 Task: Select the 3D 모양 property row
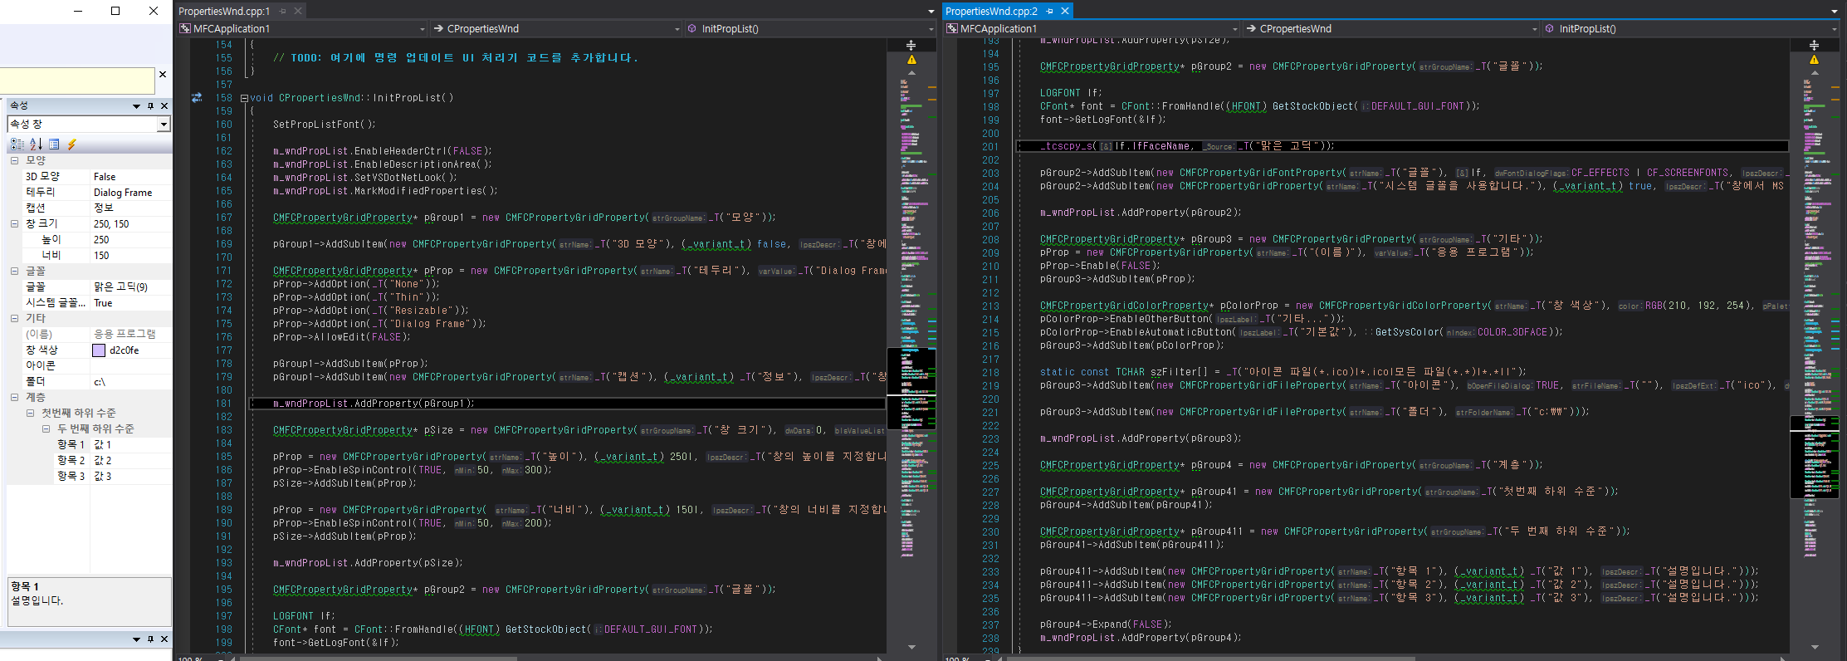[x=90, y=177]
